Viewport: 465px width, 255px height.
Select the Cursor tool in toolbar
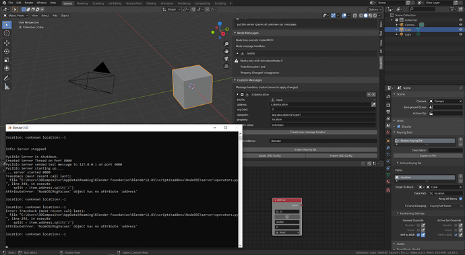7,34
